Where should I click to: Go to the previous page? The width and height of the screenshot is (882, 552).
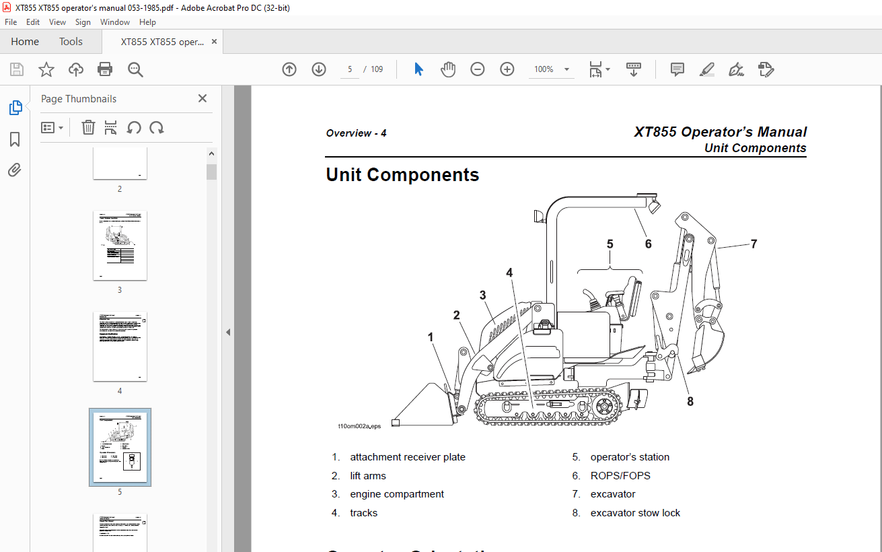point(289,69)
